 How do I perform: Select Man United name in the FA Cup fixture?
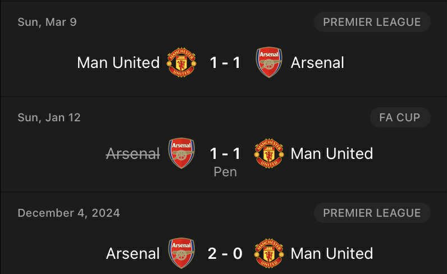(x=332, y=154)
